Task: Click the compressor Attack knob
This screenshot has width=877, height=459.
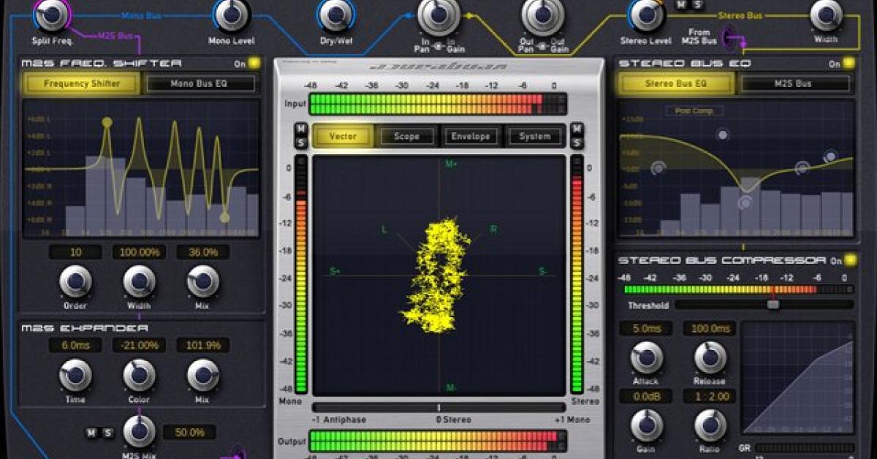Action: pos(646,357)
